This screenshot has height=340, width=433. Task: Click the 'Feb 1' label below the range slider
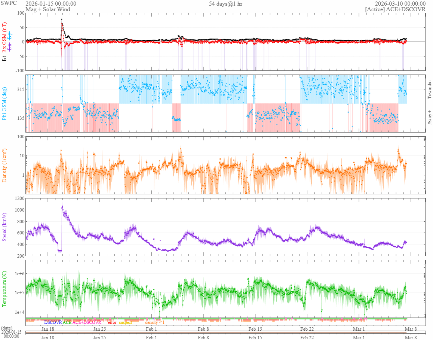pos(151,337)
